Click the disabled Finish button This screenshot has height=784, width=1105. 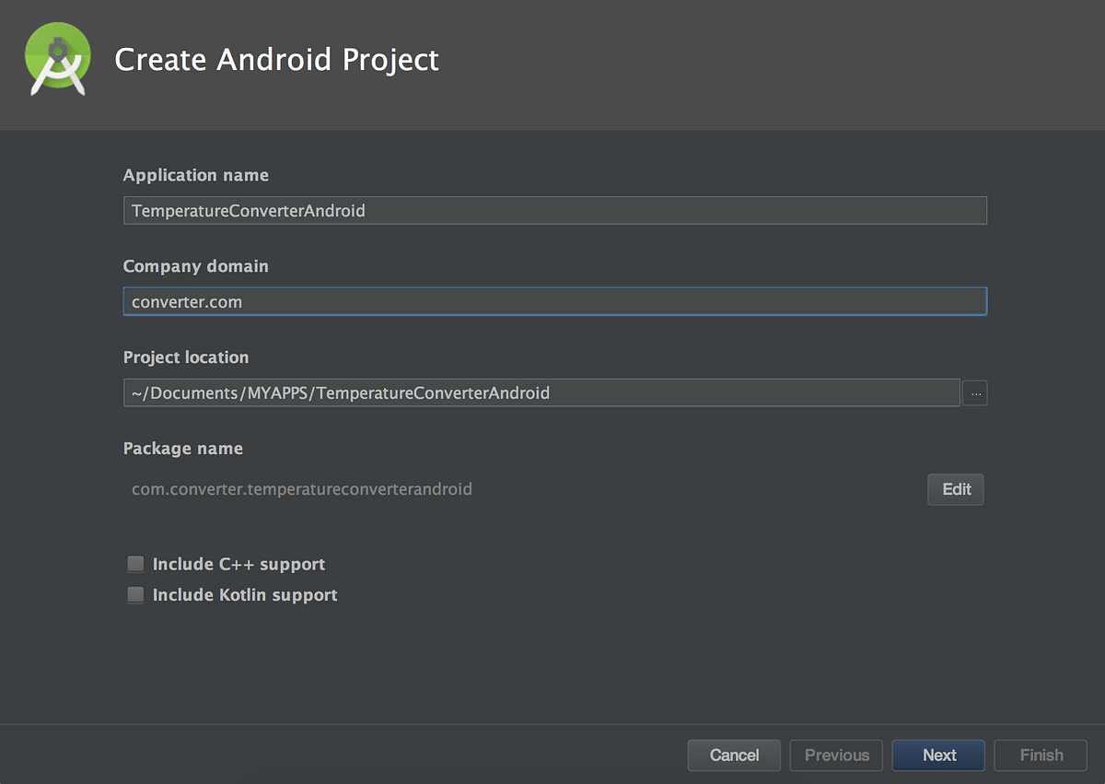click(x=1040, y=755)
